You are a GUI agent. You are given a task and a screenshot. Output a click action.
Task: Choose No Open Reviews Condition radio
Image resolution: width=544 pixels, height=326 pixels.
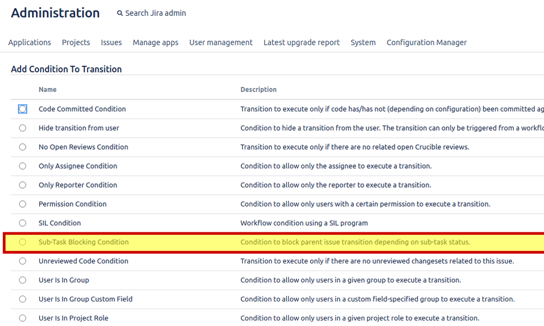coord(22,147)
